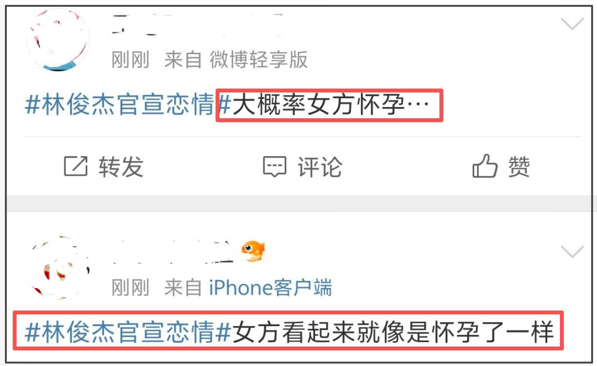Expand the first post's options chevron

572,24
